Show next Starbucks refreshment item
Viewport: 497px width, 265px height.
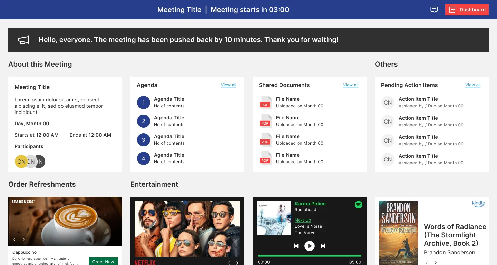click(x=23, y=239)
